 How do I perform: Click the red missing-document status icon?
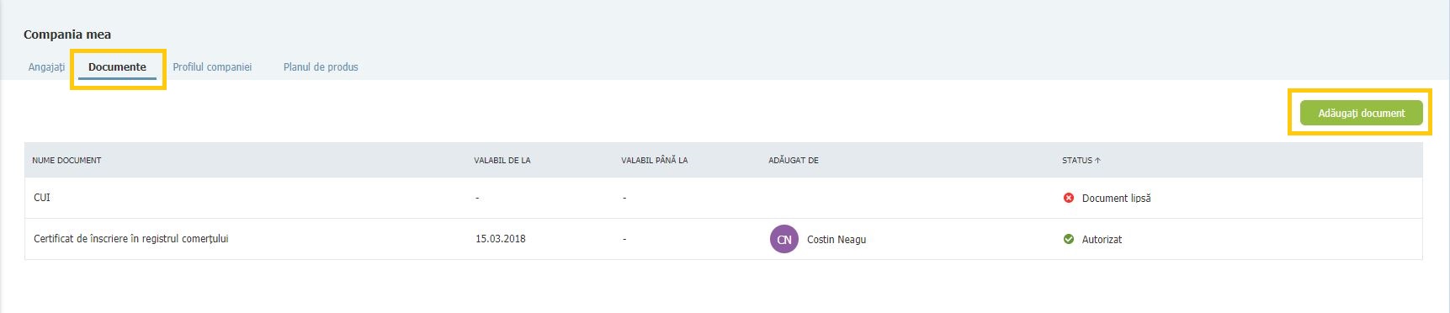tap(1069, 198)
